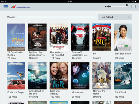Tap the '144 mins' duration label

pos(76,58)
